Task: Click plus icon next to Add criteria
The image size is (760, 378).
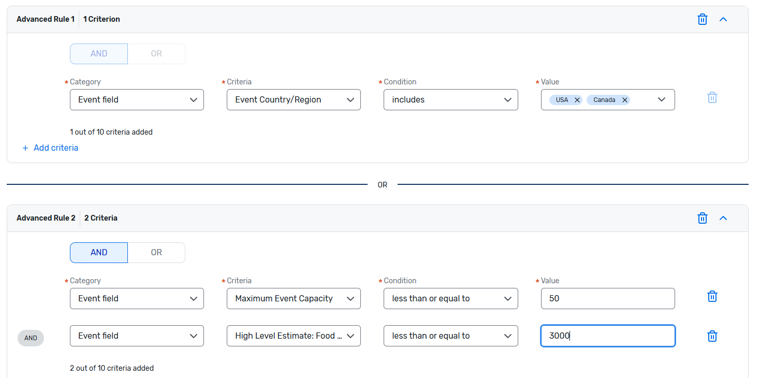Action: 25,148
